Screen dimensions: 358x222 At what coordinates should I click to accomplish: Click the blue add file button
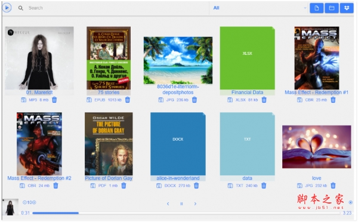316,8
